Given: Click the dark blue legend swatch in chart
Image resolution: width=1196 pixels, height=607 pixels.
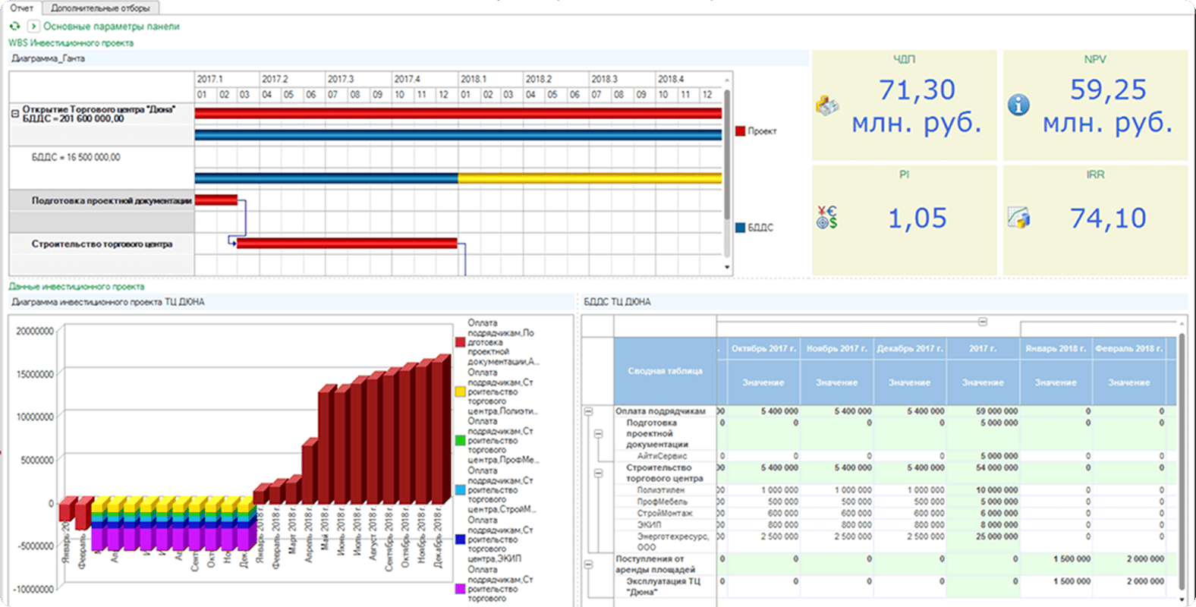Looking at the screenshot, I should 460,539.
